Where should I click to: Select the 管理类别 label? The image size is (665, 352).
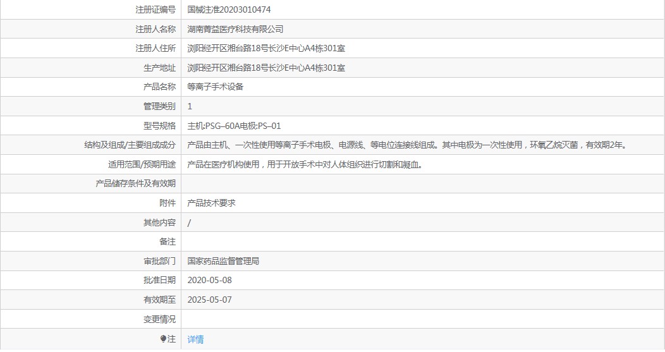[x=159, y=106]
